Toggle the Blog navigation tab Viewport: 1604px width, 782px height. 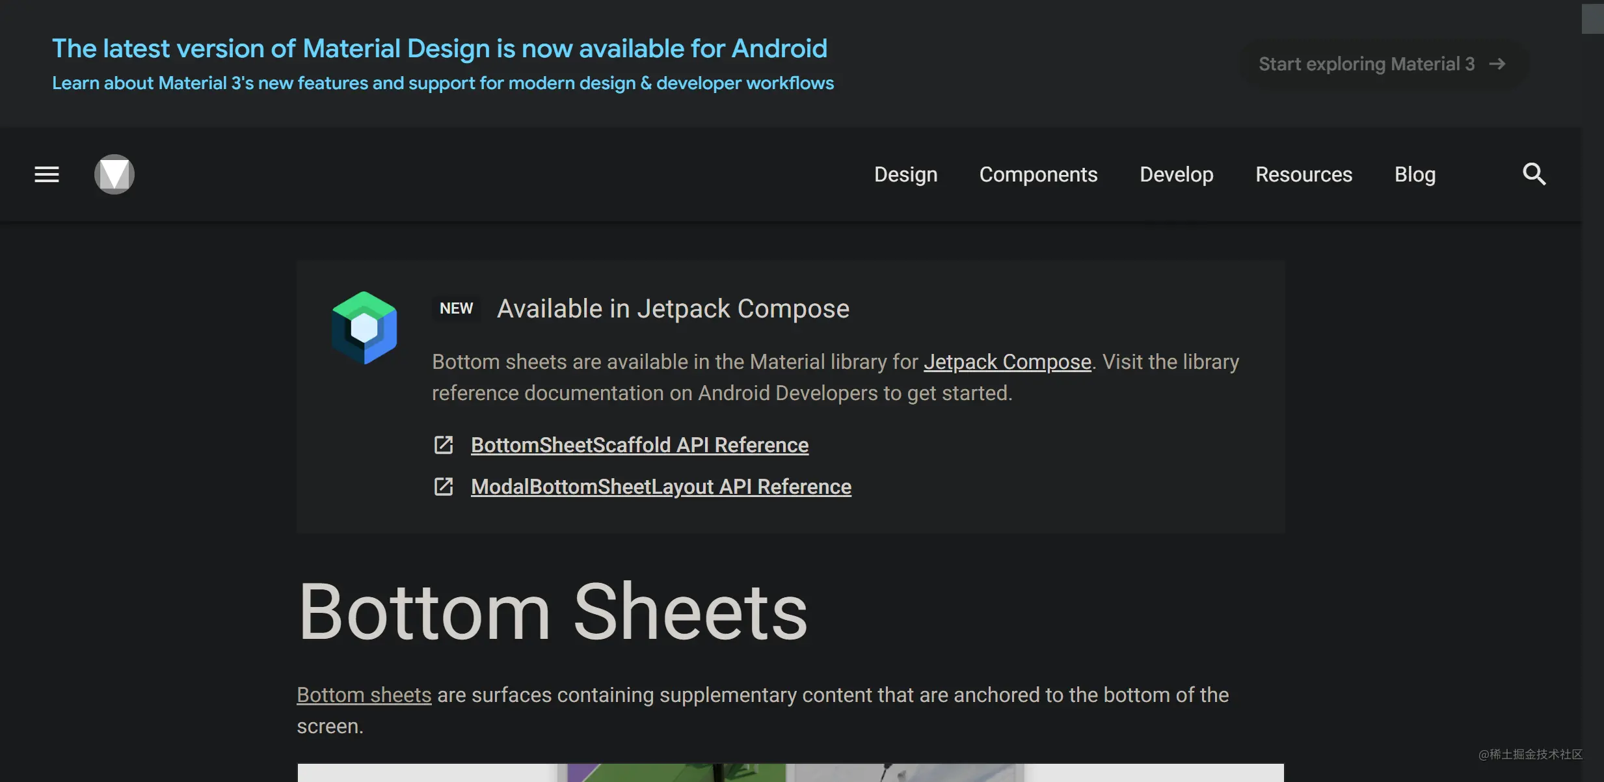click(x=1415, y=174)
